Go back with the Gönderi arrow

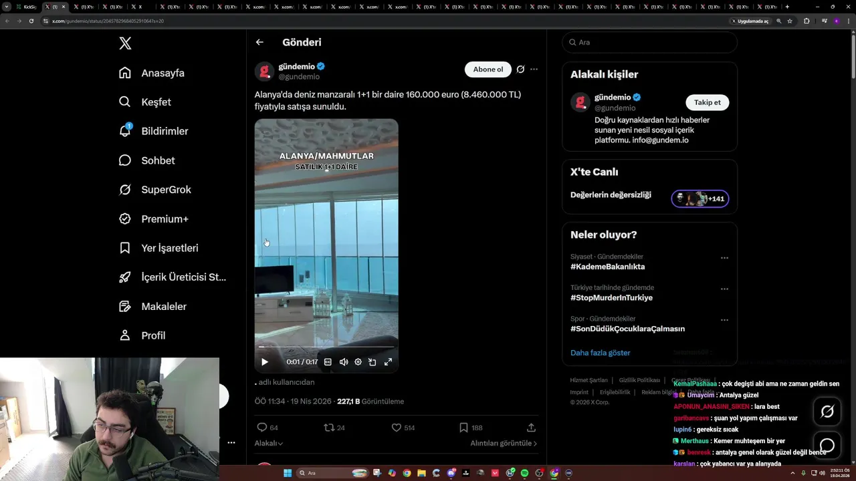pyautogui.click(x=259, y=42)
